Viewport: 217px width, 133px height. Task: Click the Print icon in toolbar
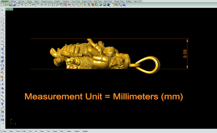pos(14,5)
